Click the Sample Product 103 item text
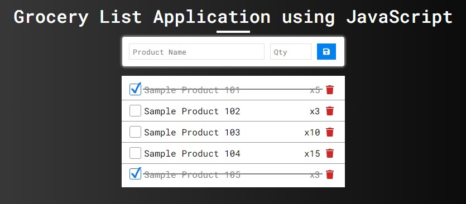The height and width of the screenshot is (204, 466). click(x=192, y=132)
